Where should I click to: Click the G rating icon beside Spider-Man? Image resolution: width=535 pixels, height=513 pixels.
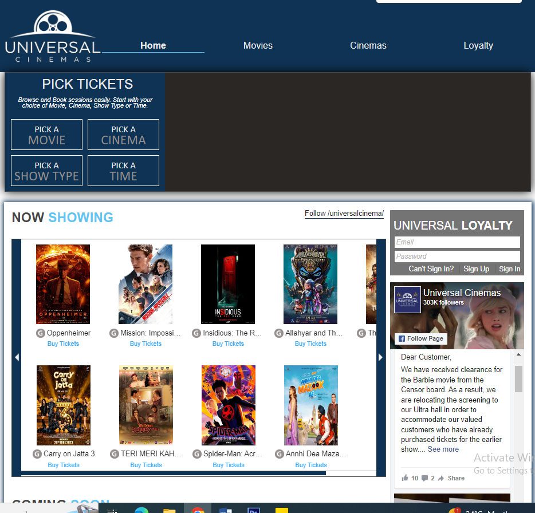point(197,454)
